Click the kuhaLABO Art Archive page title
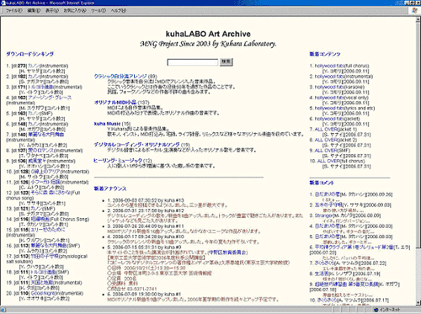Viewport: 421px width, 314px height. pyautogui.click(x=208, y=34)
